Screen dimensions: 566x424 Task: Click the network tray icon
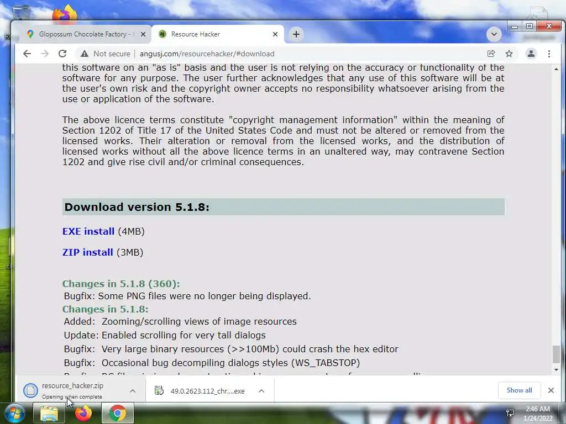[x=510, y=413]
